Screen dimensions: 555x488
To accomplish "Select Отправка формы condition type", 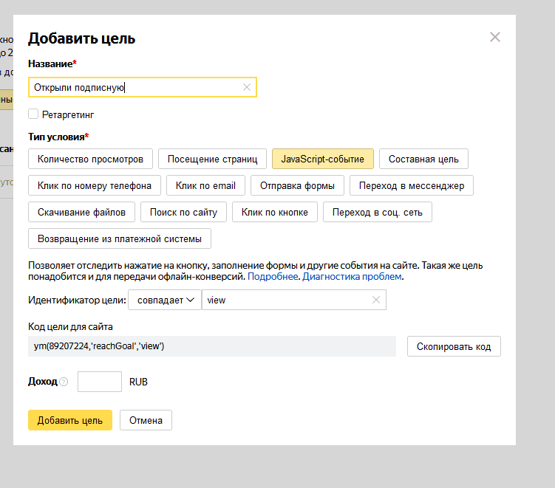I will pos(297,185).
